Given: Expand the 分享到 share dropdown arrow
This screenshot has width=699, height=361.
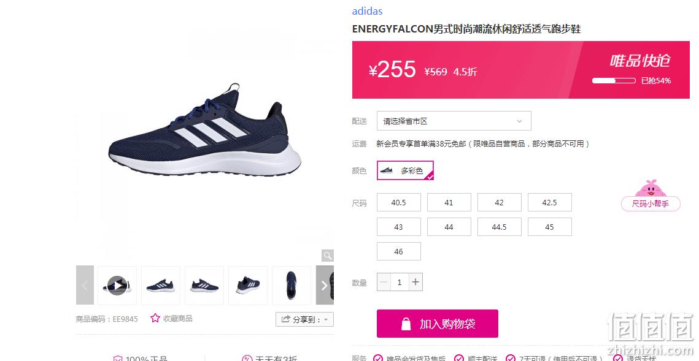Looking at the screenshot, I should (x=326, y=319).
